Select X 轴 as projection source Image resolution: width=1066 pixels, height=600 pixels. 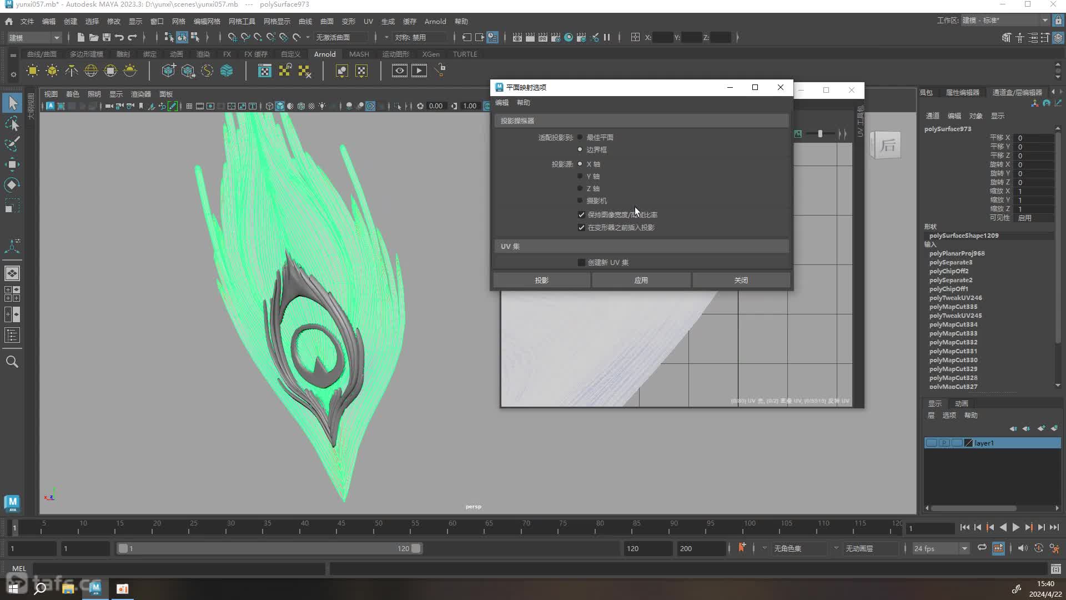580,164
